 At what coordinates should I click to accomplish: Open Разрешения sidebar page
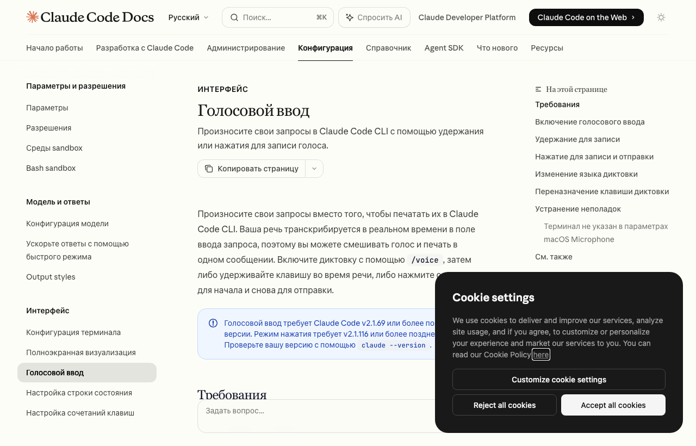click(87, 128)
